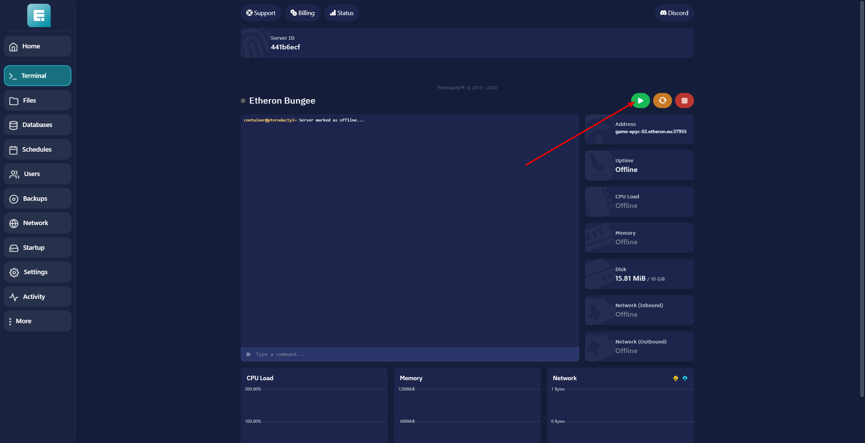
Task: Check the Status page button
Action: click(x=341, y=13)
